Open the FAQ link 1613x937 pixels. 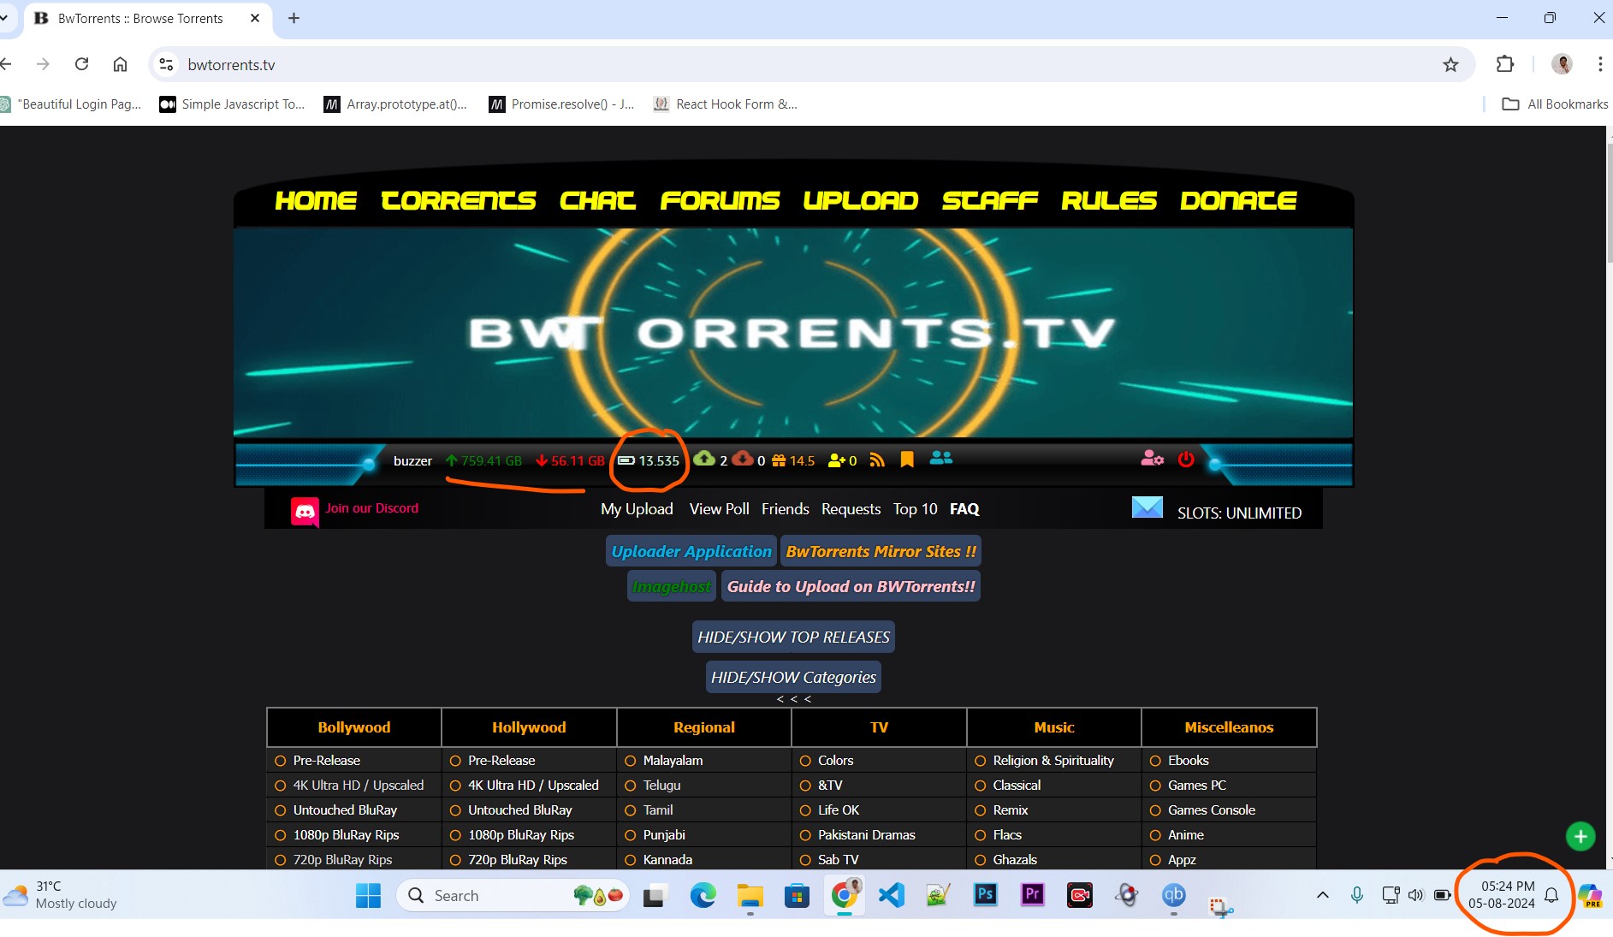pos(964,509)
